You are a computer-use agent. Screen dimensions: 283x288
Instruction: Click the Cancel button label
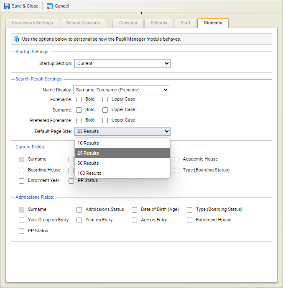pos(62,6)
